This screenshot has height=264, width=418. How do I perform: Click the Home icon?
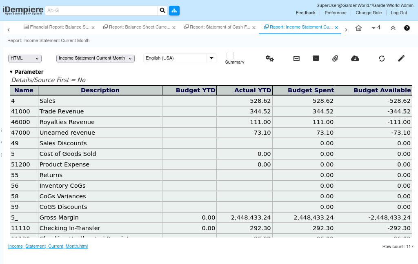pyautogui.click(x=358, y=28)
